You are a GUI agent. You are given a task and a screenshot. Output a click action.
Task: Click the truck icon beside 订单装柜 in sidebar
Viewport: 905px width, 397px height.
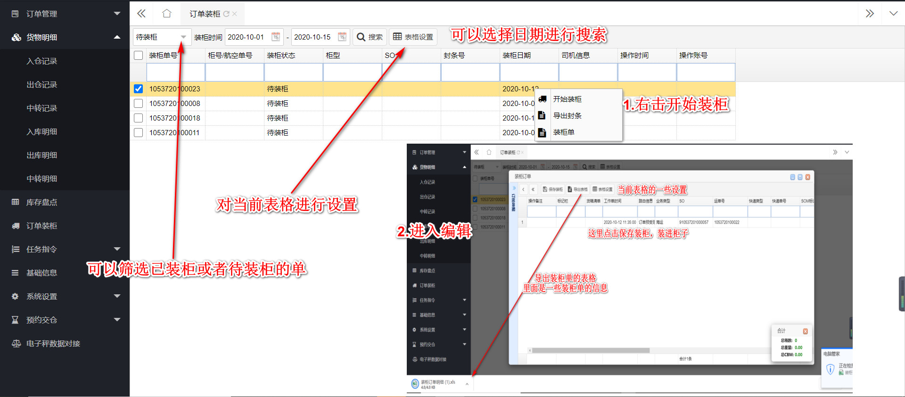point(16,226)
